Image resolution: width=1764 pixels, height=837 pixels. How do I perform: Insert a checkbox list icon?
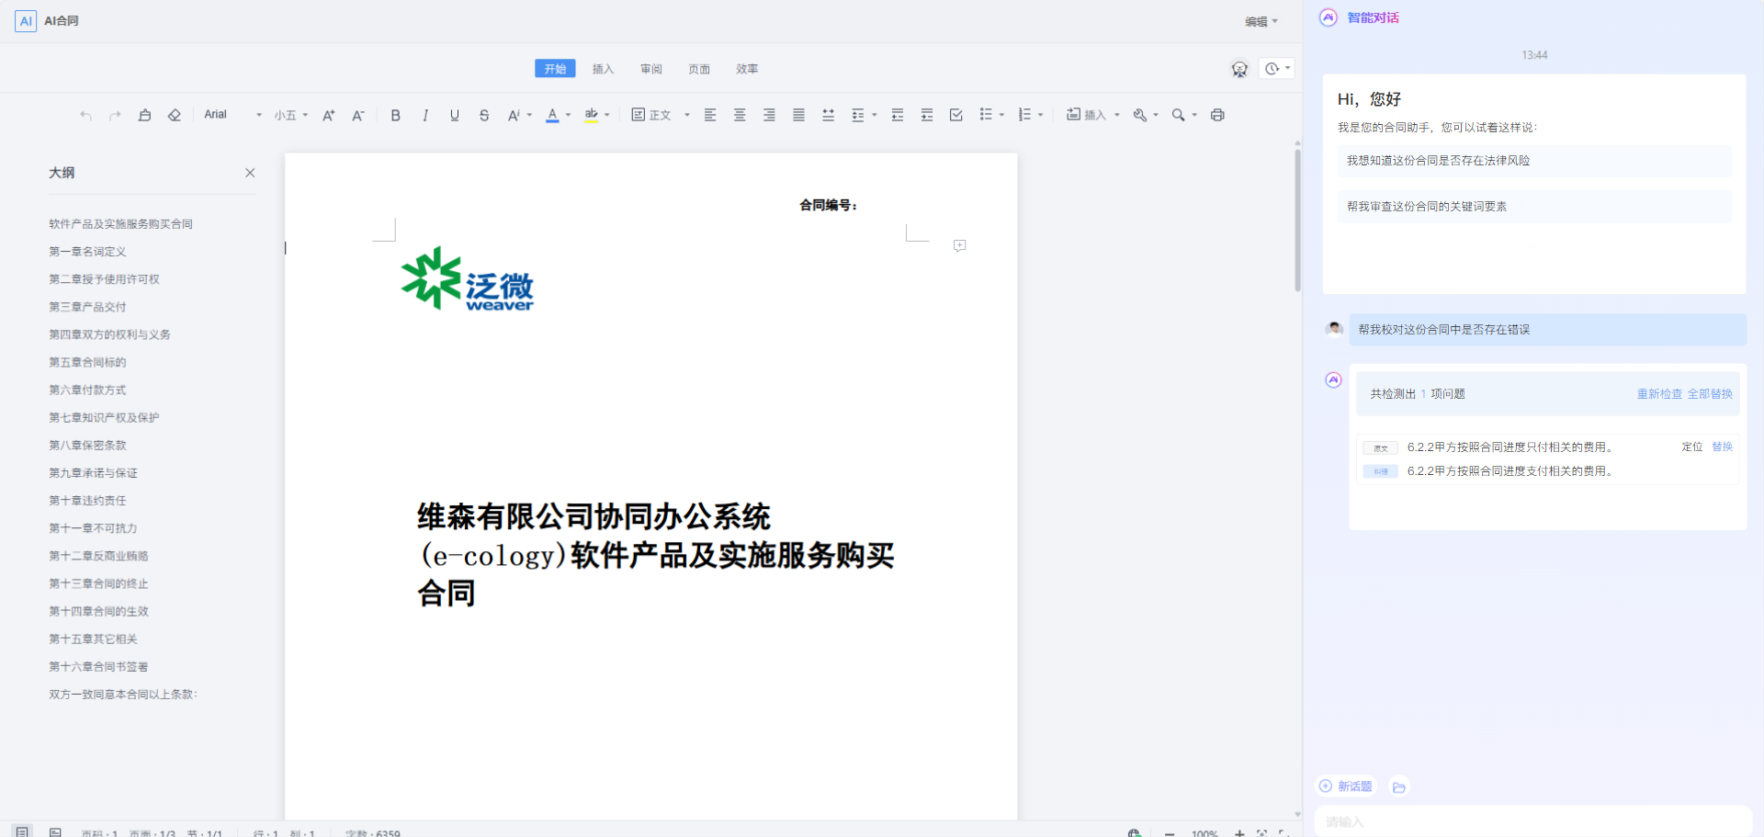(956, 115)
